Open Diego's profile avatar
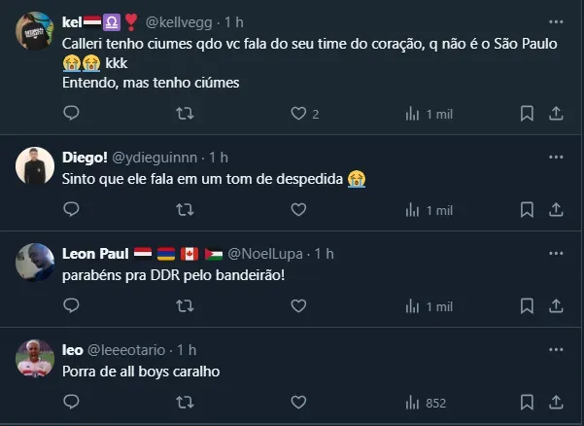Viewport: 584px width, 426px height. [34, 168]
